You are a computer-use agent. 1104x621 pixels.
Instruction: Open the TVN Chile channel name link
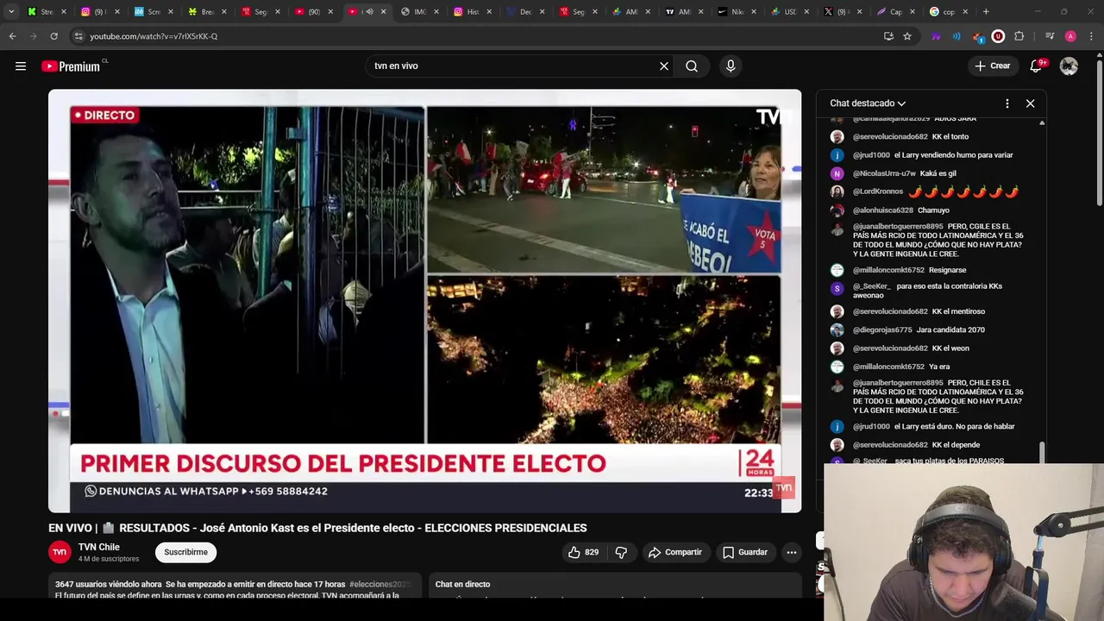(x=99, y=547)
